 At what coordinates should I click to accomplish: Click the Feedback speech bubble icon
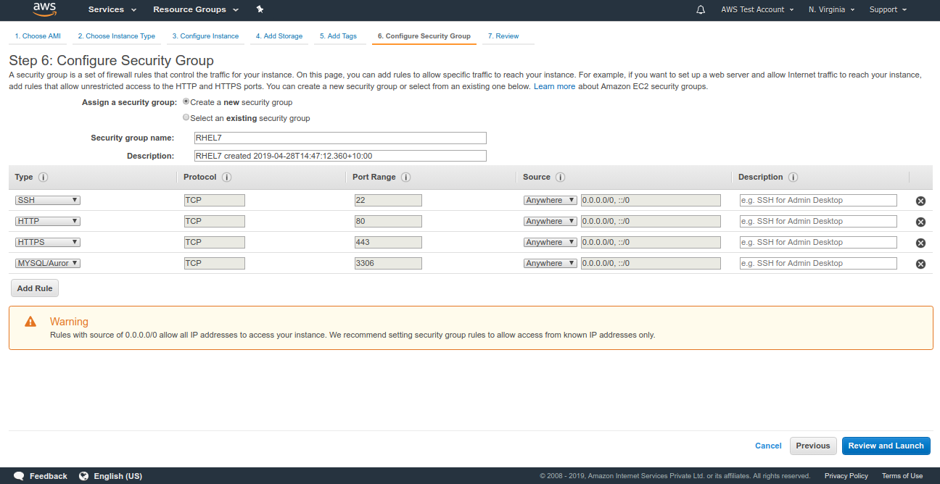click(x=20, y=476)
